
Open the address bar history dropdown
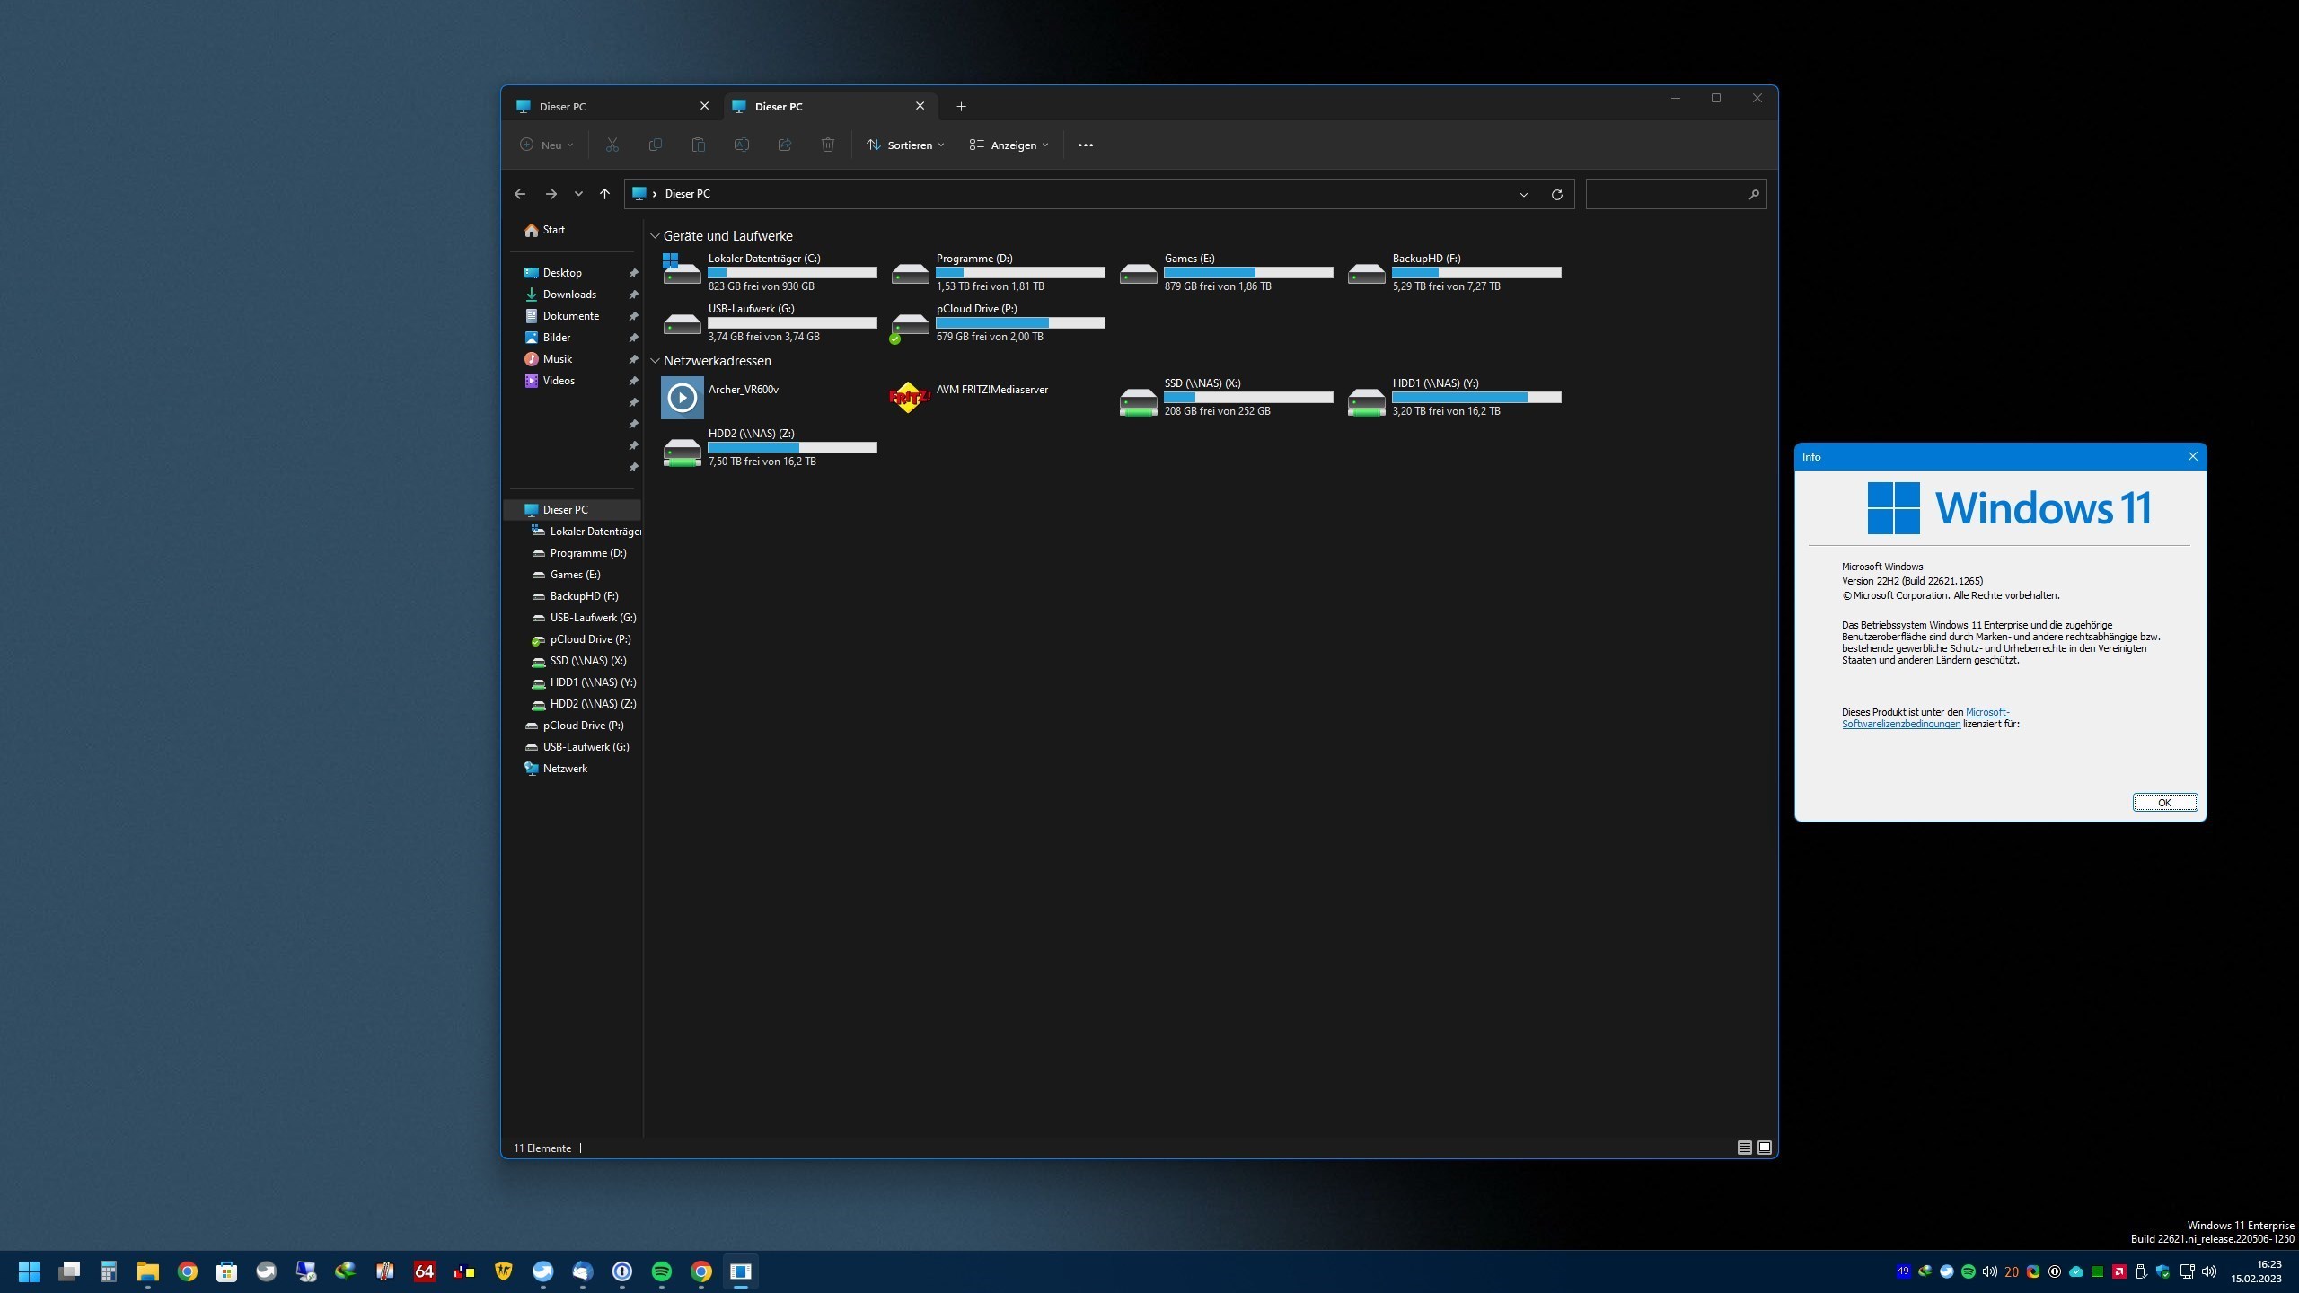point(1523,194)
